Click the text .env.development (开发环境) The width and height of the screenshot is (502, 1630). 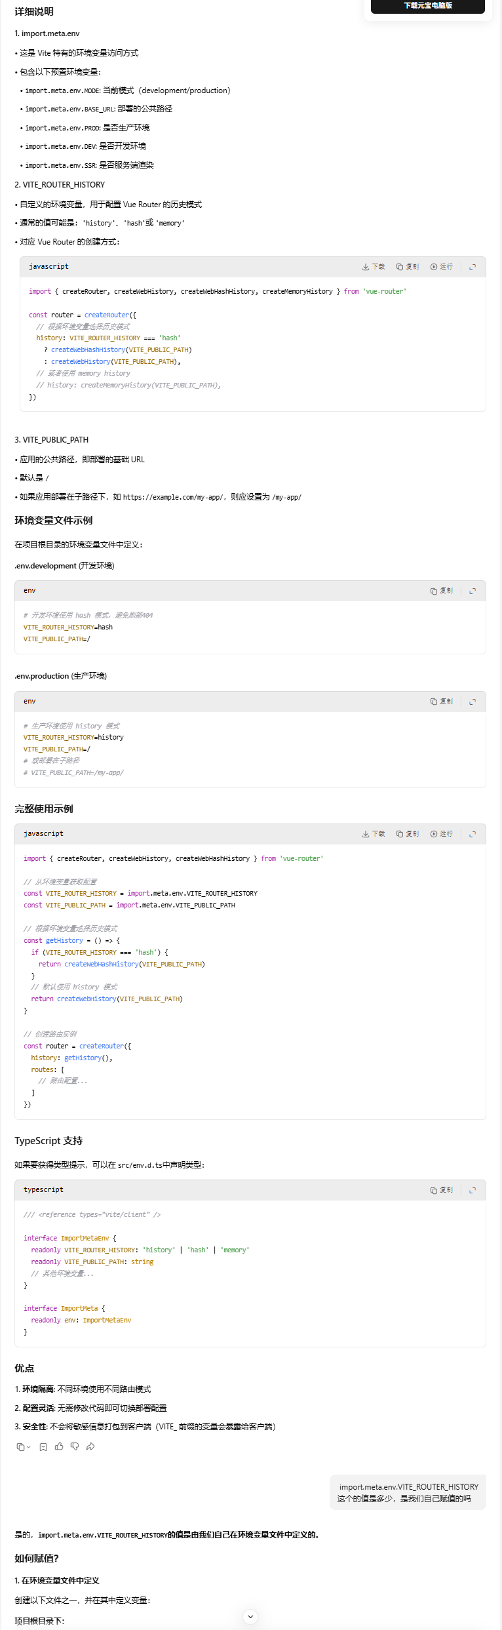pos(64,566)
